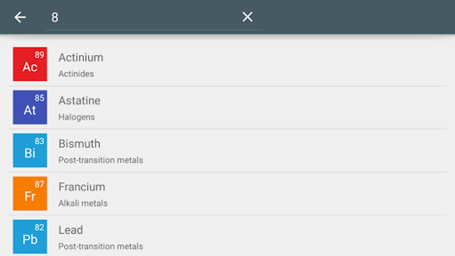Open the red Ac element tile
Screen dimensions: 455x256
[x=30, y=64]
